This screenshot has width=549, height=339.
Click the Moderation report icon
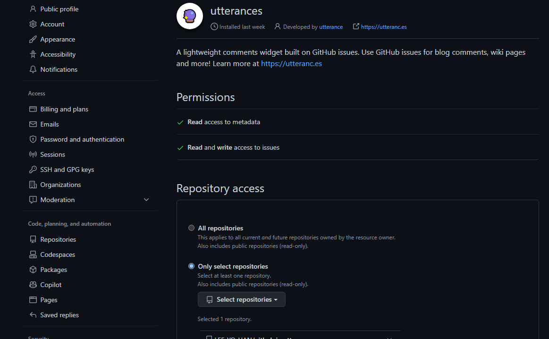coord(33,200)
